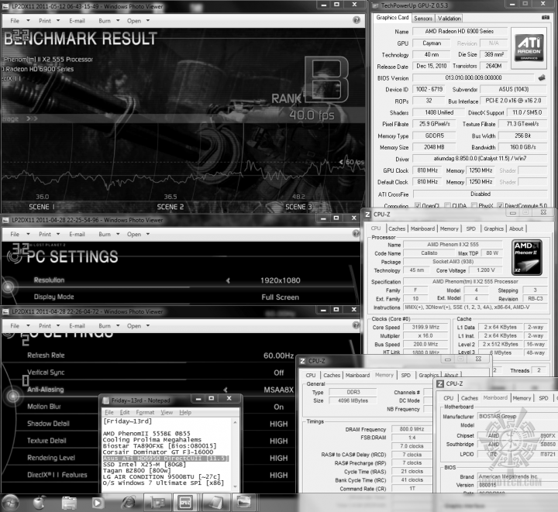Toggle the CUDA checkbox in GPU-Z
This screenshot has width=558, height=512.
(447, 205)
